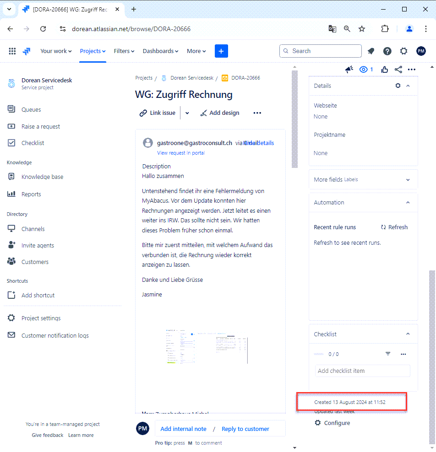The width and height of the screenshot is (436, 452).
Task: Click the browser reload icon
Action: [43, 29]
